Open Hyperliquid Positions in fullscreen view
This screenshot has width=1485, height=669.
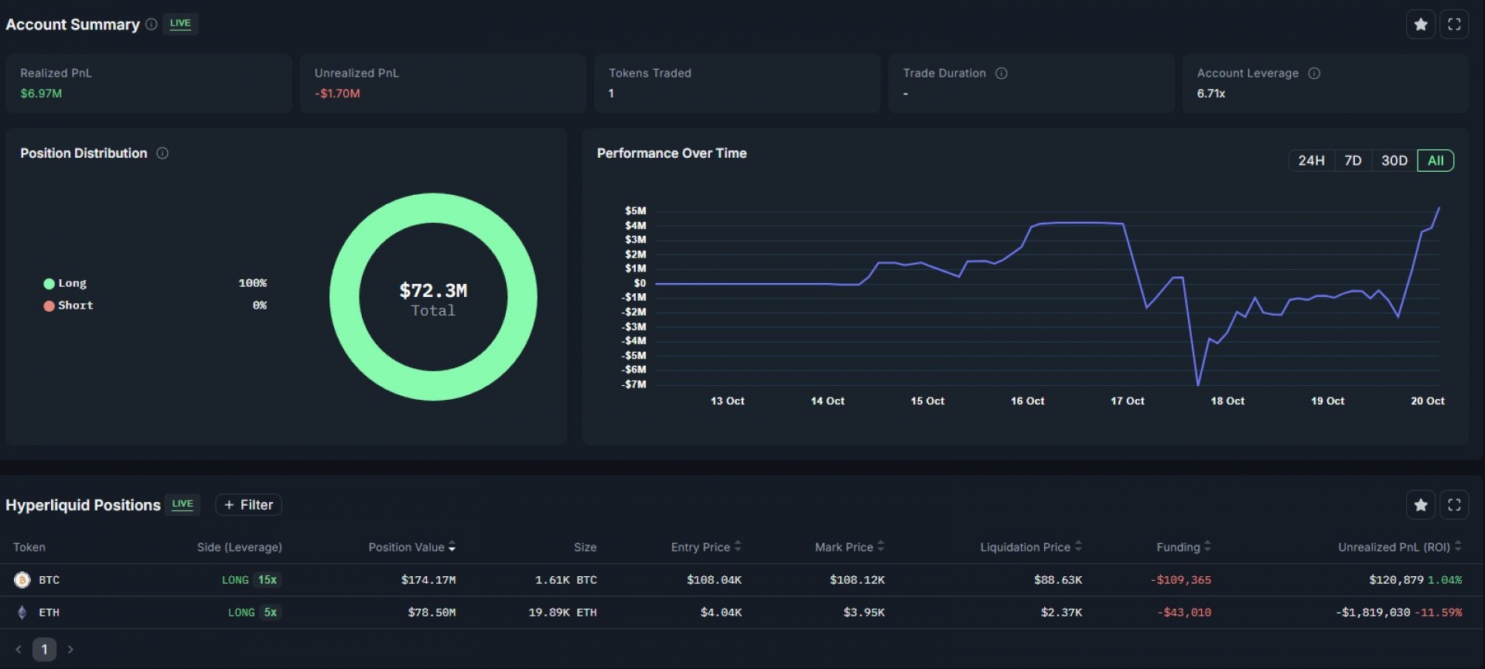point(1454,505)
